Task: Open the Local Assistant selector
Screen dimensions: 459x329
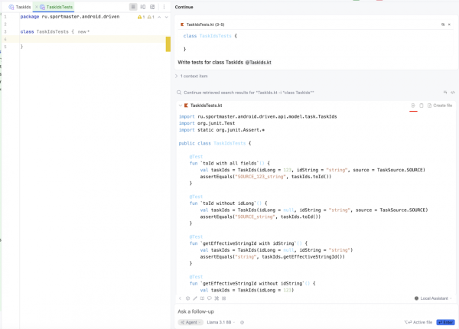Action: 433,298
